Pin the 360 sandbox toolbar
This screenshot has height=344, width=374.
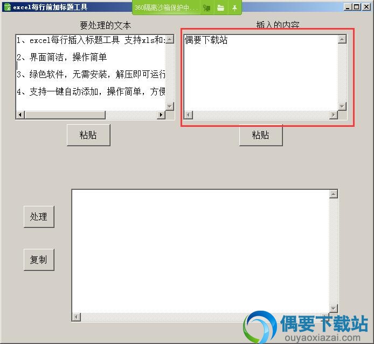point(235,8)
